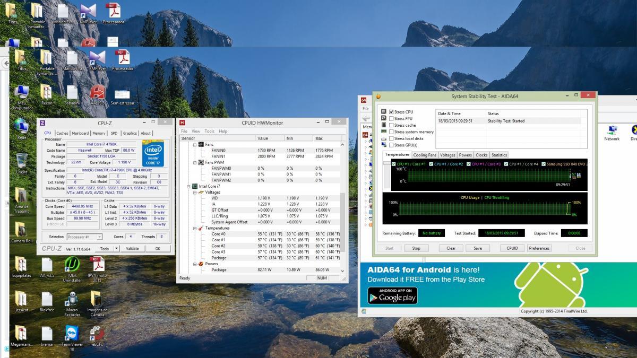Open the CPUID button in AIDA64

512,248
